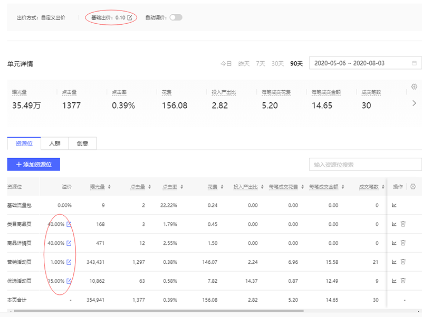
Task: Switch to the 创意 tab
Action: tap(82, 143)
